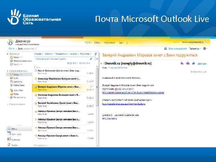216x162 pixels.
Task: Open the Почта menu in top bar
Action: [88, 43]
